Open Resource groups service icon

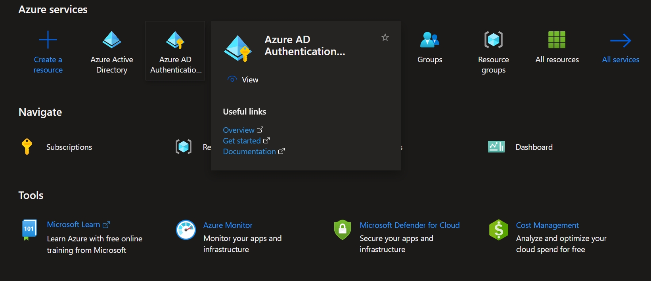tap(493, 40)
